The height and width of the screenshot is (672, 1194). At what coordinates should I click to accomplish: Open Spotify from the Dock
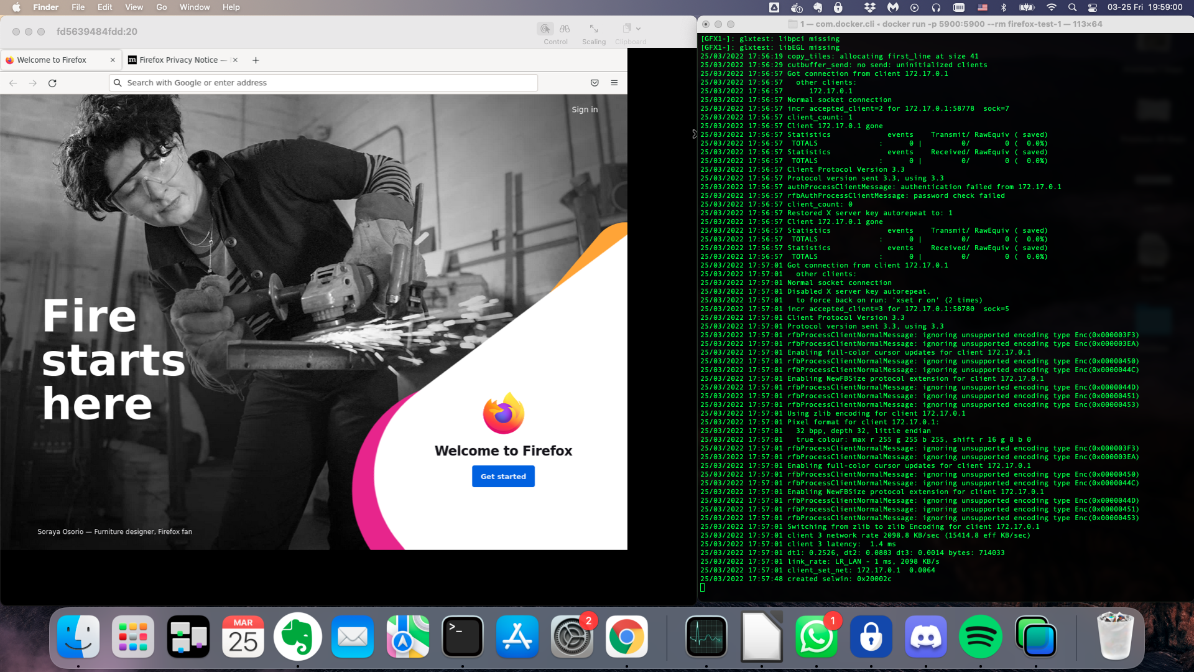pos(981,637)
